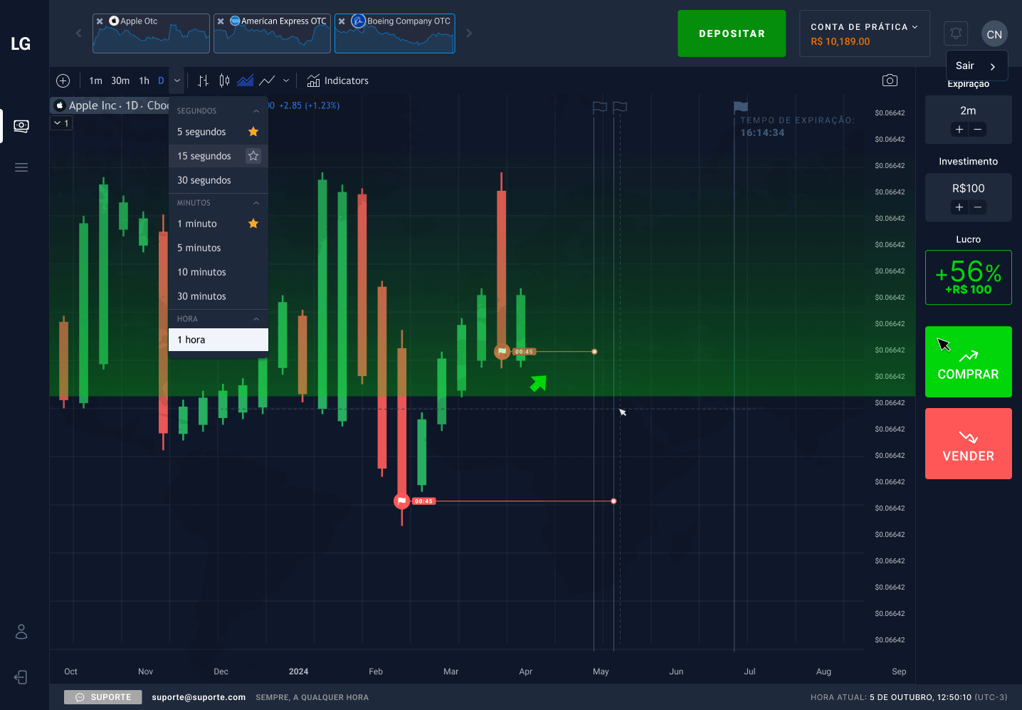The height and width of the screenshot is (710, 1022).
Task: Click the logout icon in sidebar
Action: pos(21,677)
